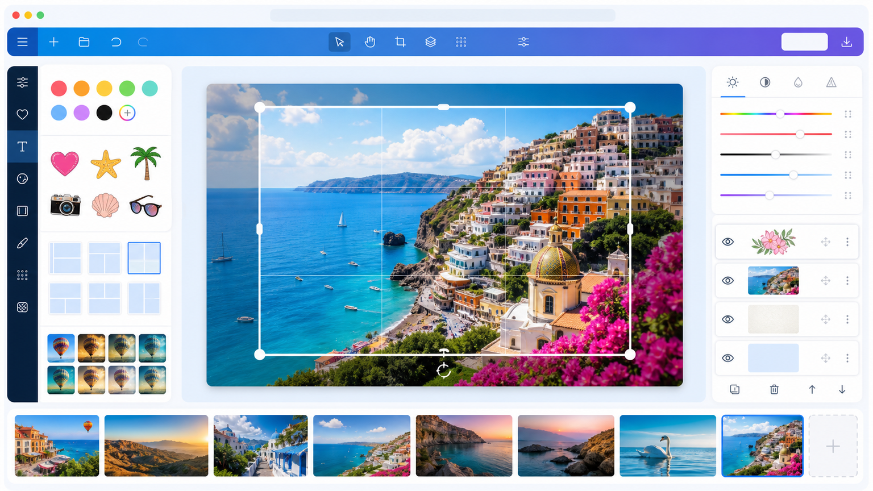
Task: Select the pointer selection tool
Action: [x=339, y=42]
